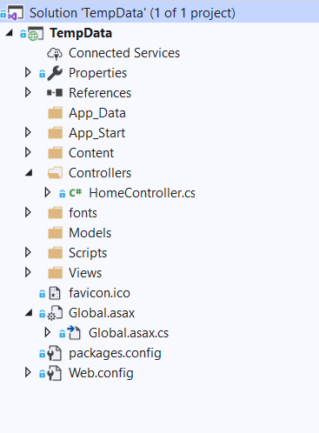The image size is (319, 433).
Task: Select the App_Data folder
Action: (x=97, y=113)
